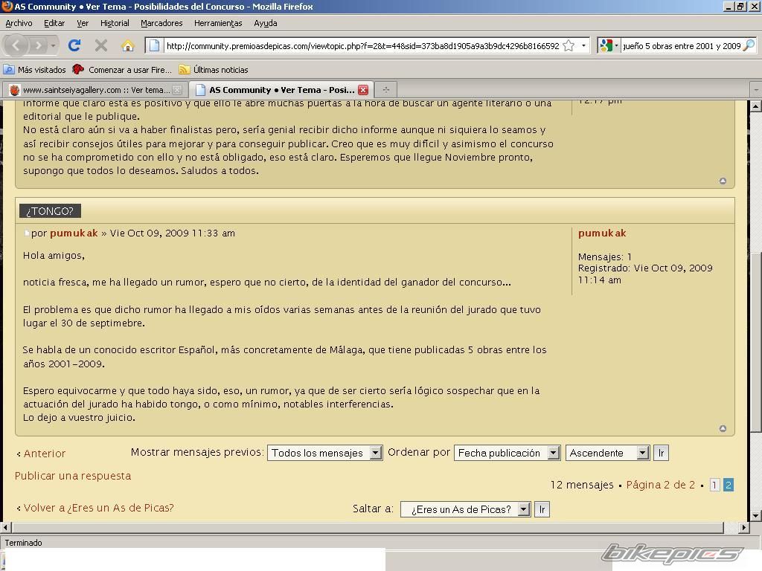Open the Ascendente order dropdown

[607, 453]
